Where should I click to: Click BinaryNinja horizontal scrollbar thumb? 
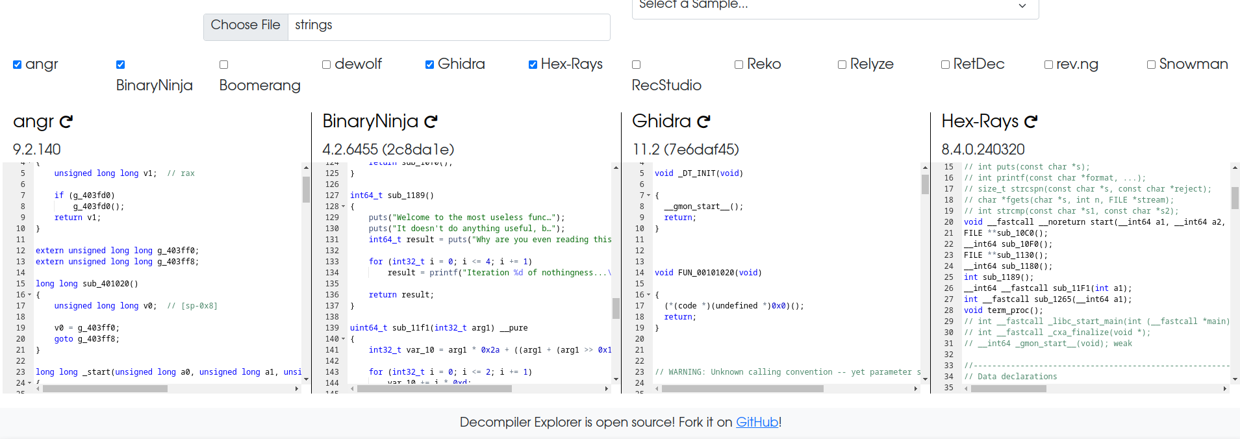coord(435,389)
